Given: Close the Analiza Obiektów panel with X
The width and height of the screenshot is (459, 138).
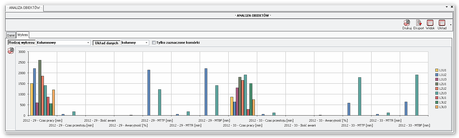Looking at the screenshot, I should pyautogui.click(x=452, y=7).
